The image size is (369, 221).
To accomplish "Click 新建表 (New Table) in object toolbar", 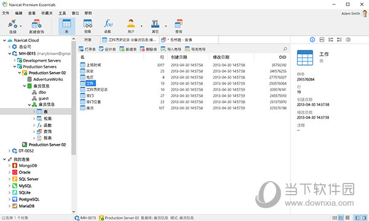I will 128,49.
